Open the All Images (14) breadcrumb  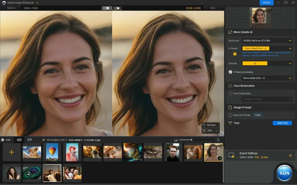pyautogui.click(x=56, y=140)
